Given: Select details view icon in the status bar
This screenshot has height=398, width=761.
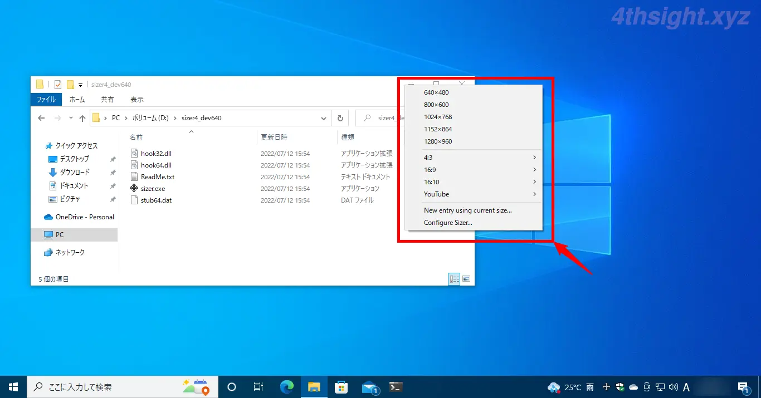Looking at the screenshot, I should click(454, 278).
